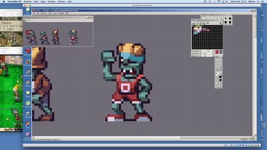Choose the largest round brush size
Screen dimensions: 267x150
[x=230, y=22]
